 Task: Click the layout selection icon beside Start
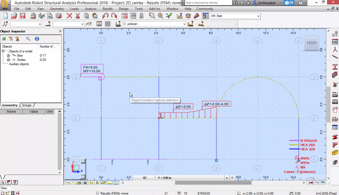click(x=205, y=16)
